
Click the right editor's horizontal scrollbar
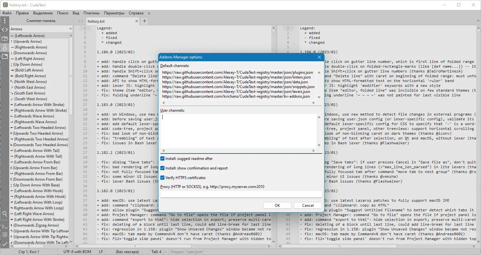pos(339,246)
